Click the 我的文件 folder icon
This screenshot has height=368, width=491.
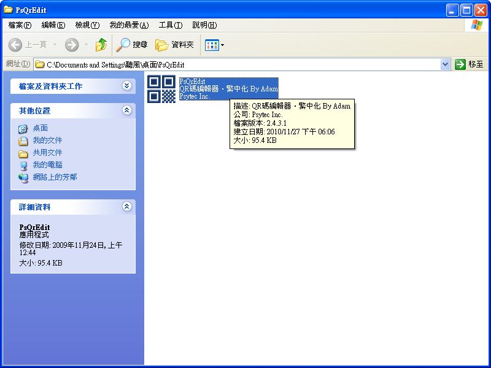(23, 141)
